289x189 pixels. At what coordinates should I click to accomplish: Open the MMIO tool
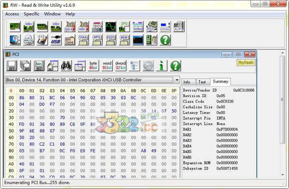[165, 26]
